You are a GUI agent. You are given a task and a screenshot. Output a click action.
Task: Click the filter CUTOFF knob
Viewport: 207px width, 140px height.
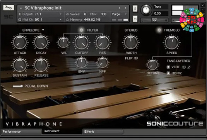pos(82,42)
